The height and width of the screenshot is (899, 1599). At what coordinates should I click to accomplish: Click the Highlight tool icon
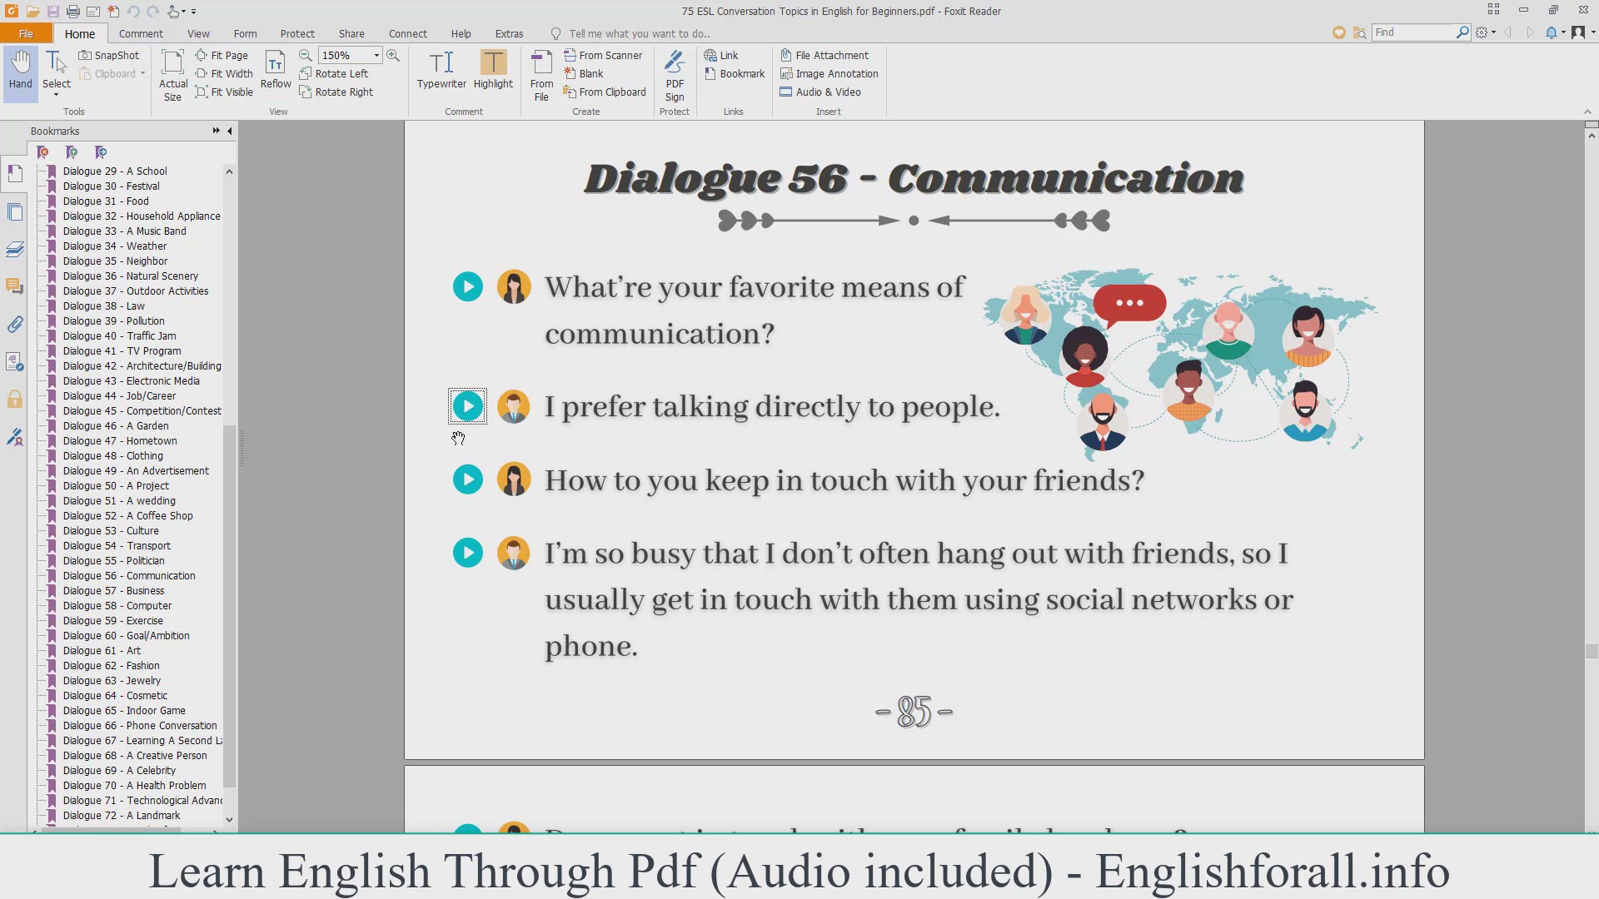point(493,63)
